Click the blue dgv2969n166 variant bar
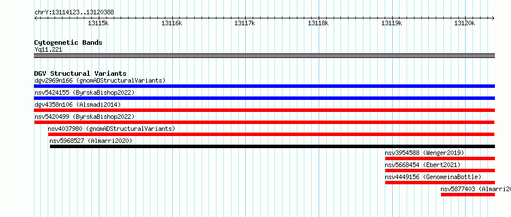Screen dimensions: 511x217 (x=264, y=86)
